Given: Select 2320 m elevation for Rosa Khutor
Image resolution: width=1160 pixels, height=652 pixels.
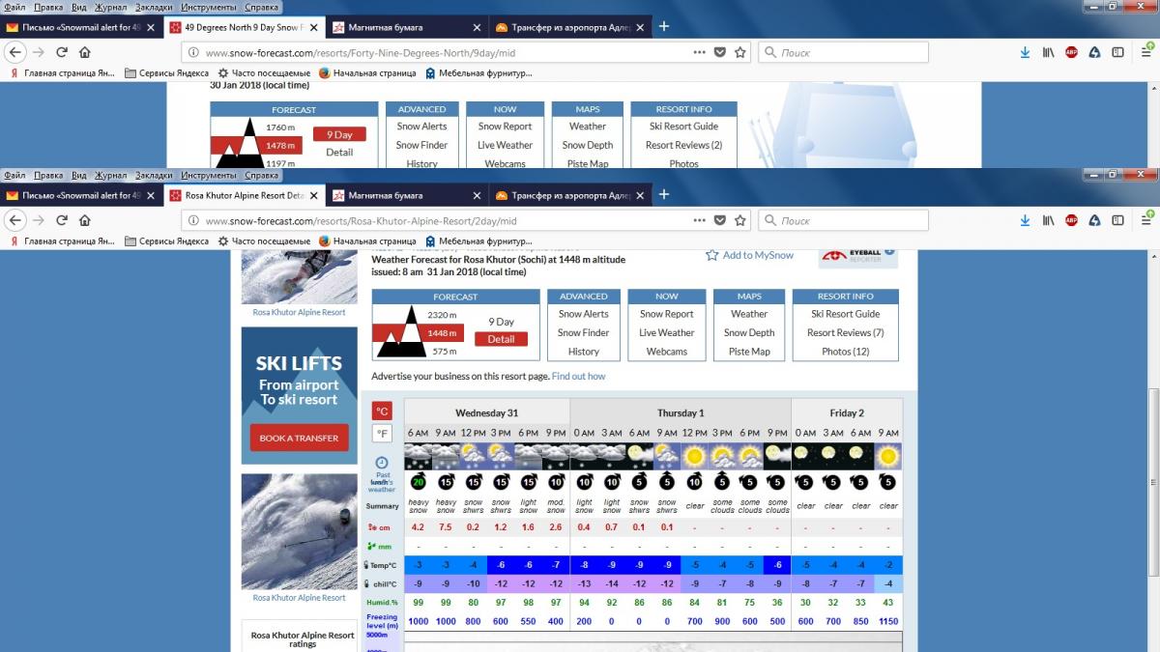Looking at the screenshot, I should 442,315.
